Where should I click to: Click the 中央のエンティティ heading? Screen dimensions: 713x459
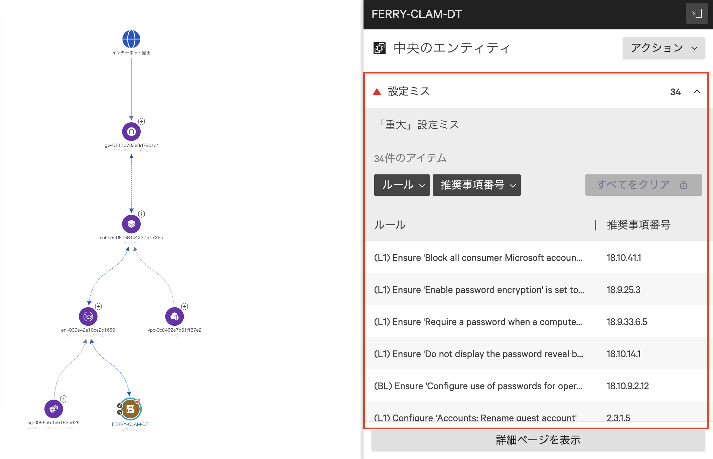pyautogui.click(x=452, y=48)
